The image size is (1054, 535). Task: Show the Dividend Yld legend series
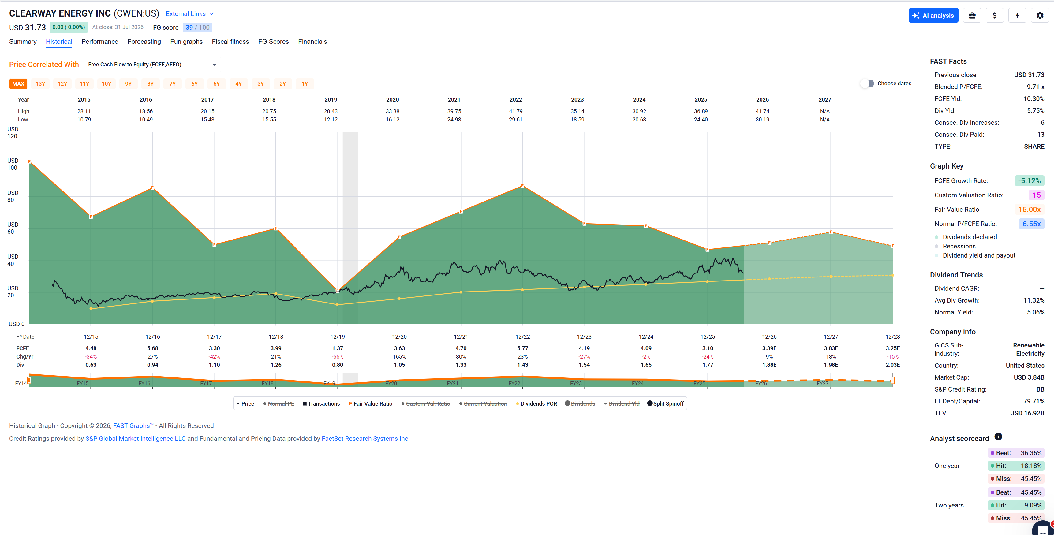[x=622, y=404]
